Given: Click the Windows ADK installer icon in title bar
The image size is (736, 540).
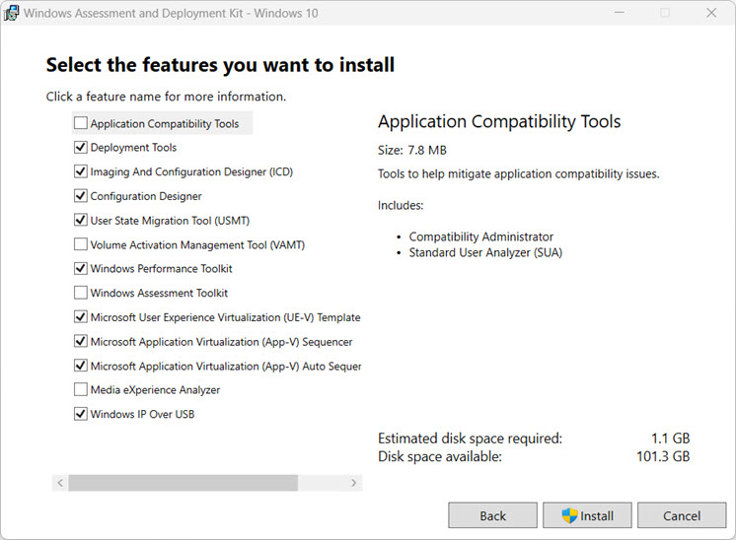Looking at the screenshot, I should (12, 13).
